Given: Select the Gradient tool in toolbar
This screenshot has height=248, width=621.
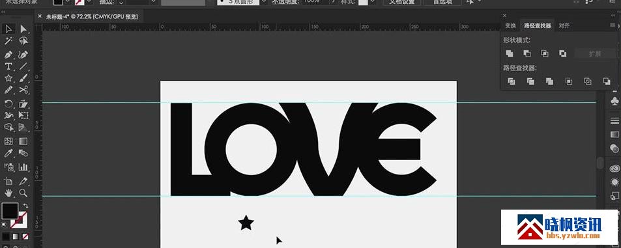Looking at the screenshot, I should (x=23, y=141).
